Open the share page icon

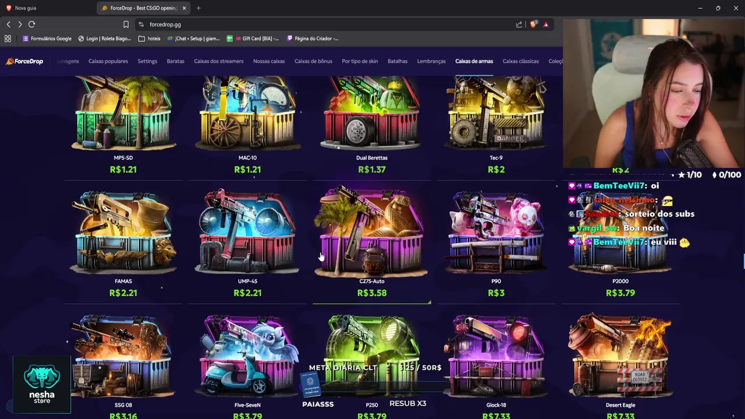point(519,24)
